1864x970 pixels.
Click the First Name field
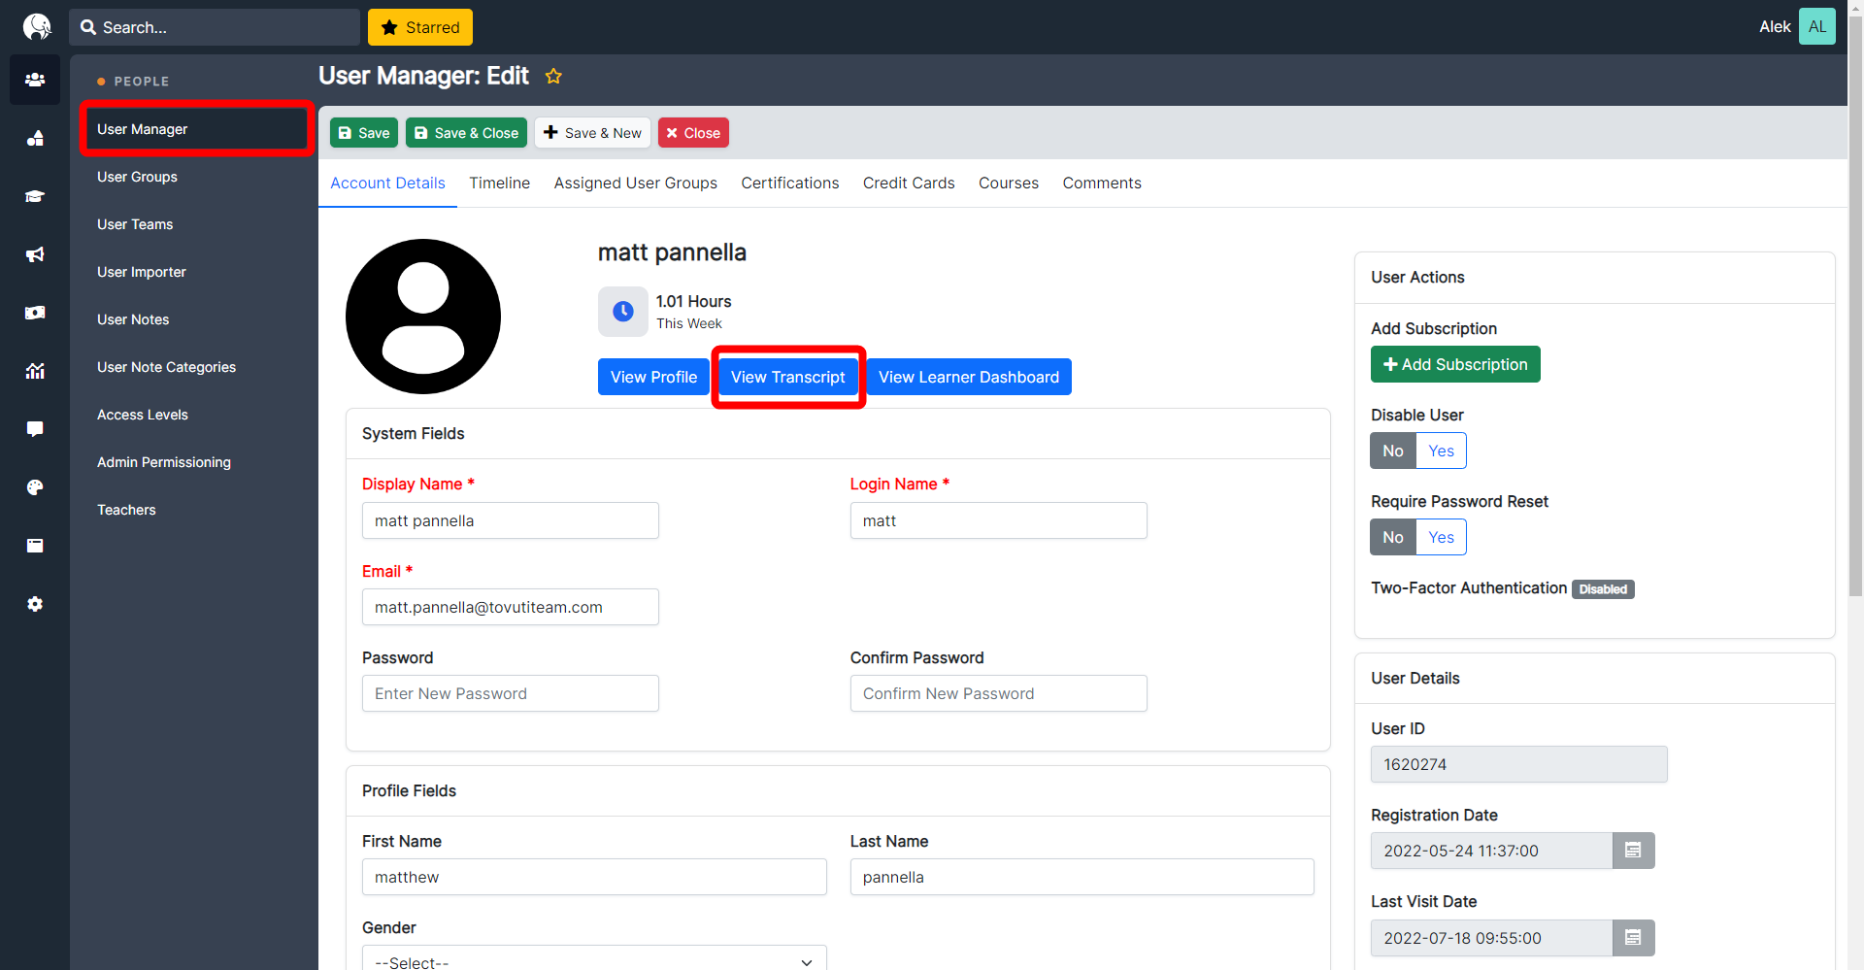[594, 877]
